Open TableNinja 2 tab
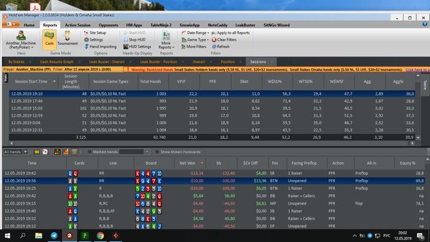430x242 pixels. (161, 25)
